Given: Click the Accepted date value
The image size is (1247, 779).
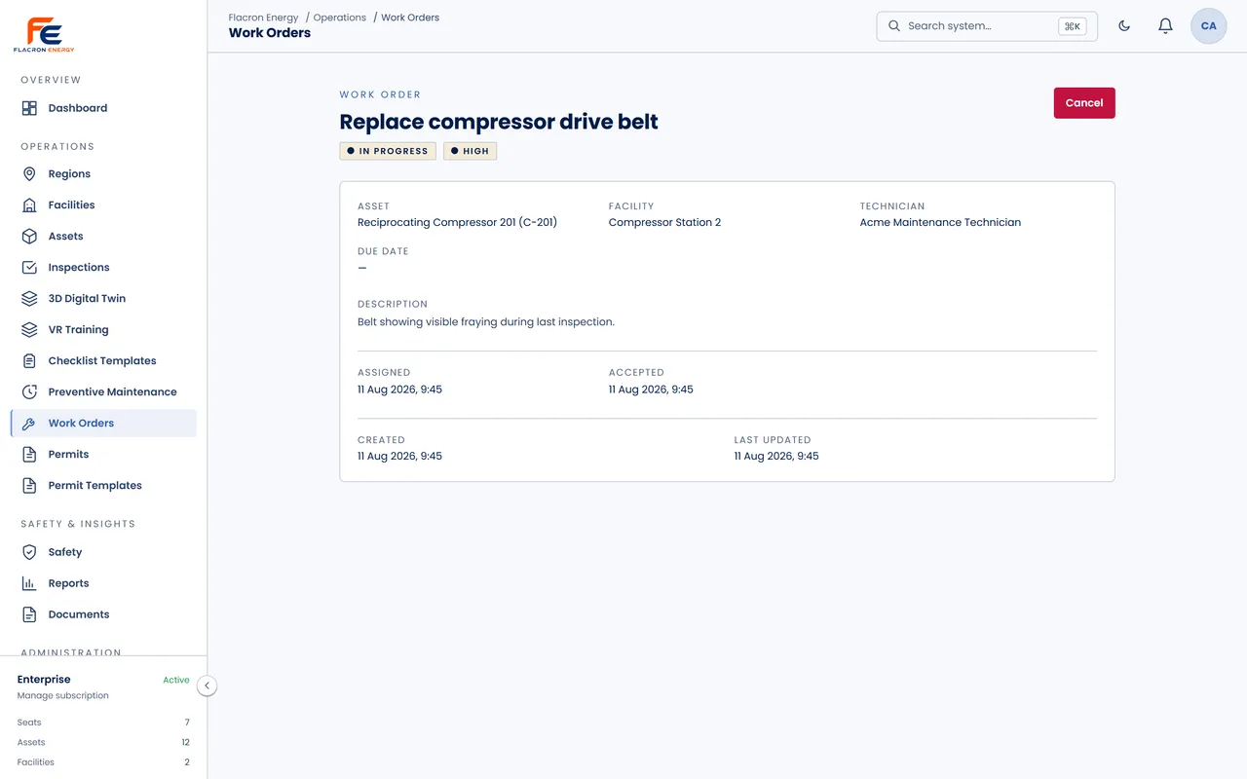Looking at the screenshot, I should point(651,389).
